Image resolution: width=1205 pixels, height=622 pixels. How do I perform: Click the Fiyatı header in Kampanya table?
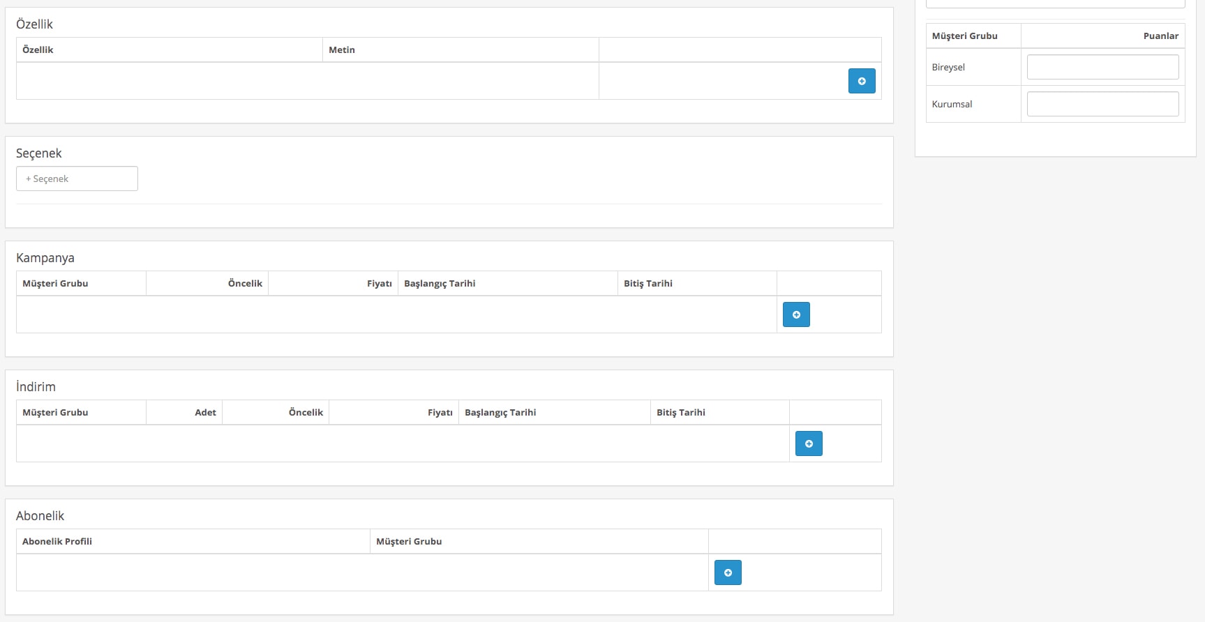coord(379,283)
